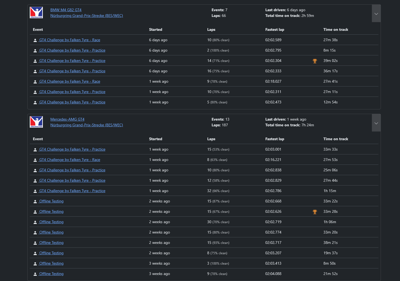The height and width of the screenshot is (281, 400).
Task: Click the driver icon in the 02:03.413 Offline Testing row
Action: pyautogui.click(x=35, y=264)
